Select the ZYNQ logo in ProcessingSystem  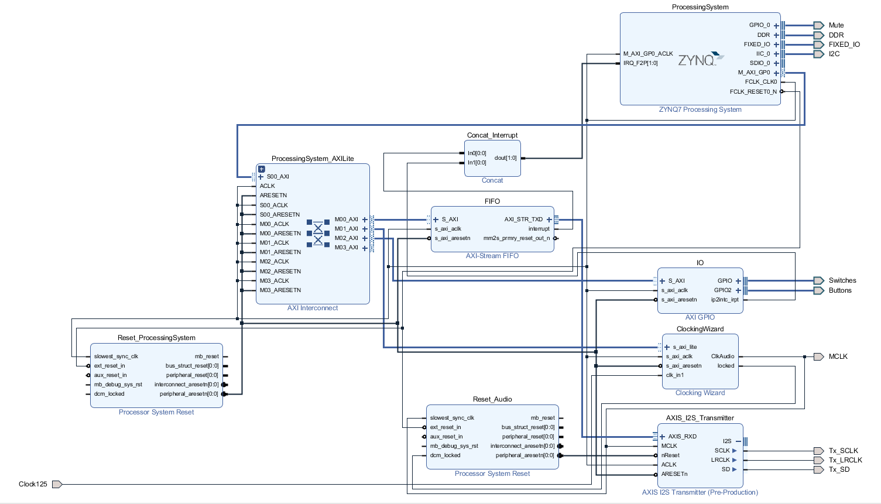tap(701, 59)
